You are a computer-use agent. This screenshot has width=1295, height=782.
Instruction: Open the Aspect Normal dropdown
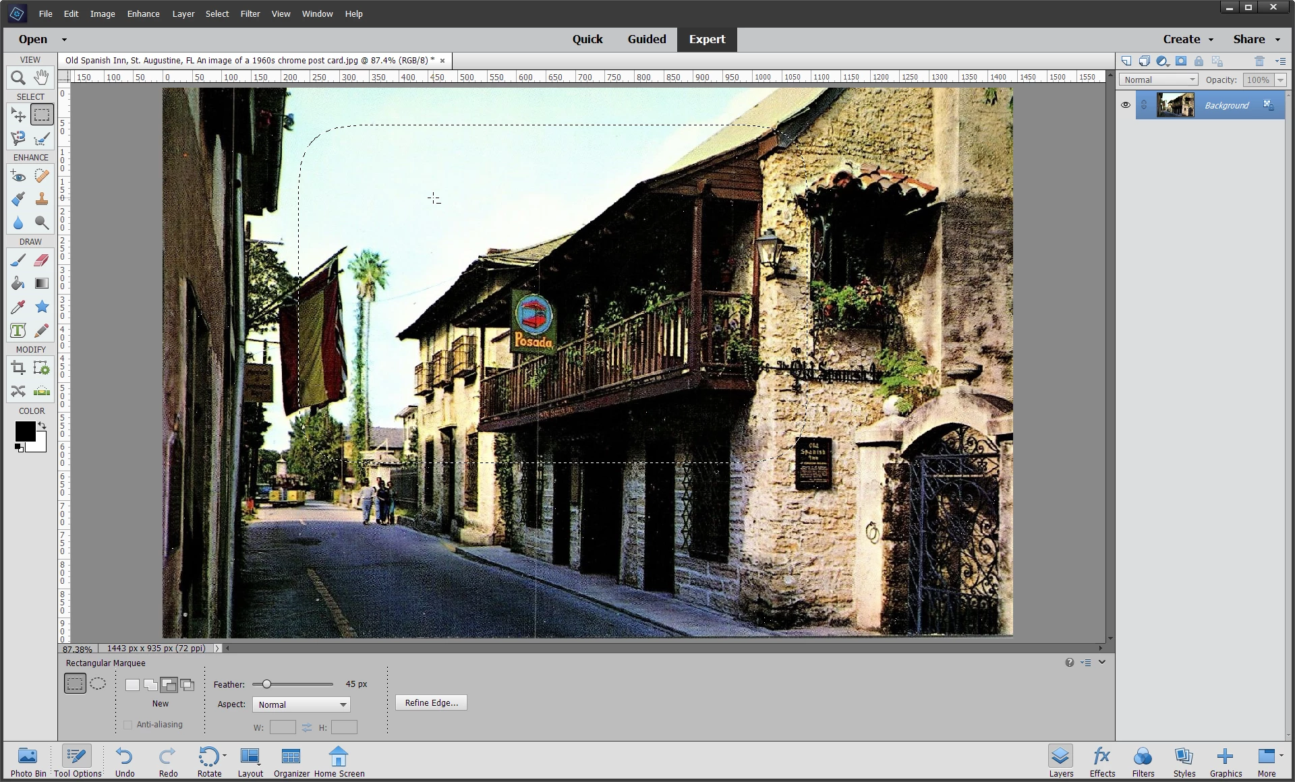click(x=301, y=704)
